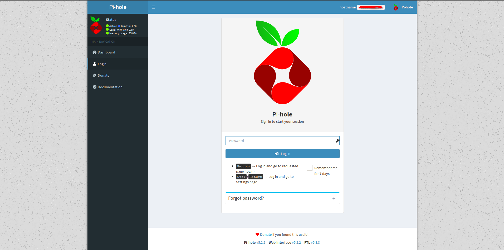This screenshot has width=504, height=250.
Task: Click the temperature flame icon in Status
Action: (119, 26)
